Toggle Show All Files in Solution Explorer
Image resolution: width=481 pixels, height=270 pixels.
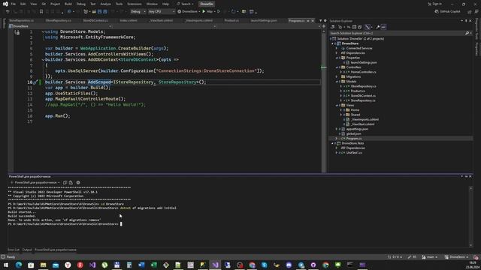360,27
